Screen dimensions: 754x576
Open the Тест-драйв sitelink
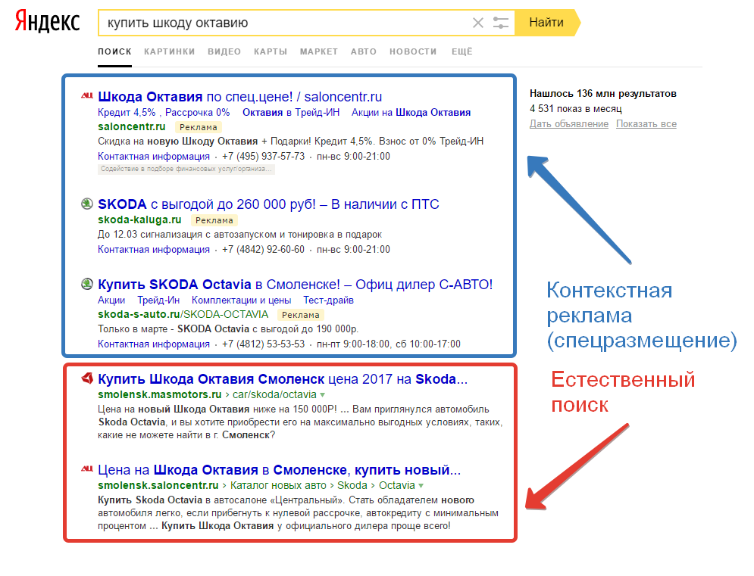[x=328, y=300]
